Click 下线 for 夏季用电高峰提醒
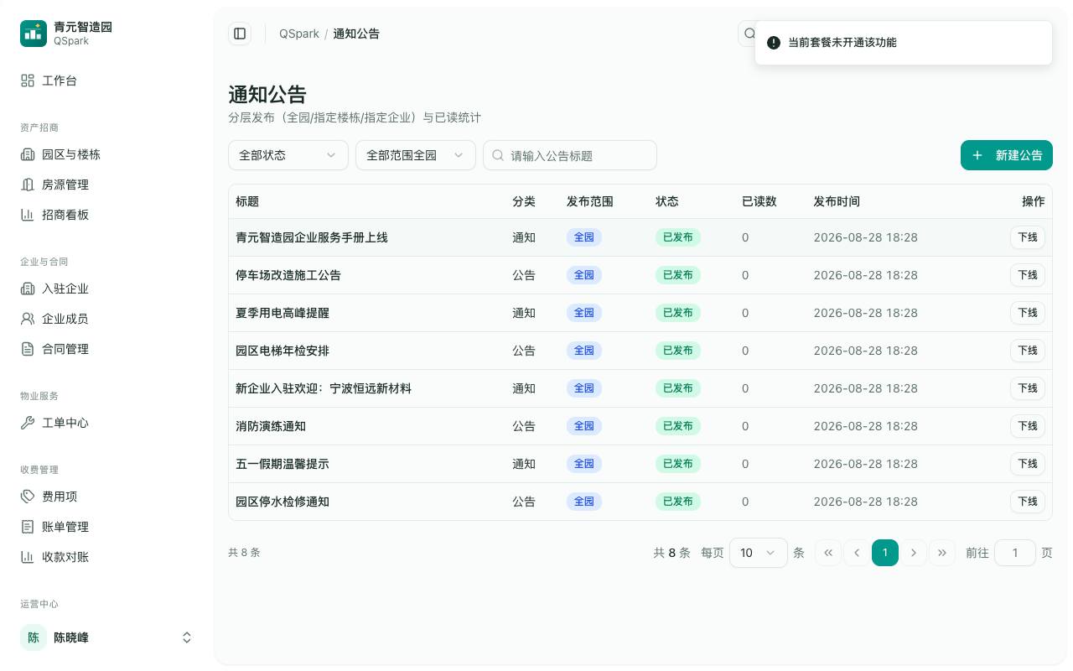The image size is (1073, 671). [x=1028, y=313]
